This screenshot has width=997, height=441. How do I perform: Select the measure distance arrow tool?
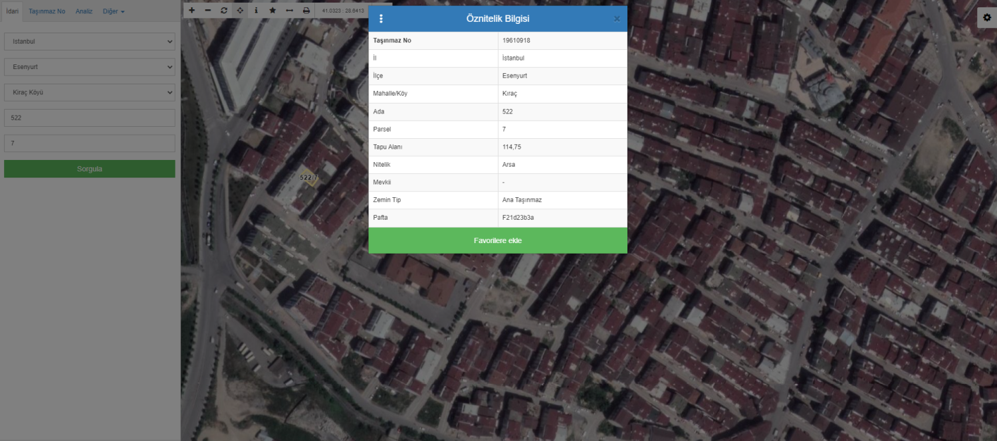pyautogui.click(x=289, y=11)
